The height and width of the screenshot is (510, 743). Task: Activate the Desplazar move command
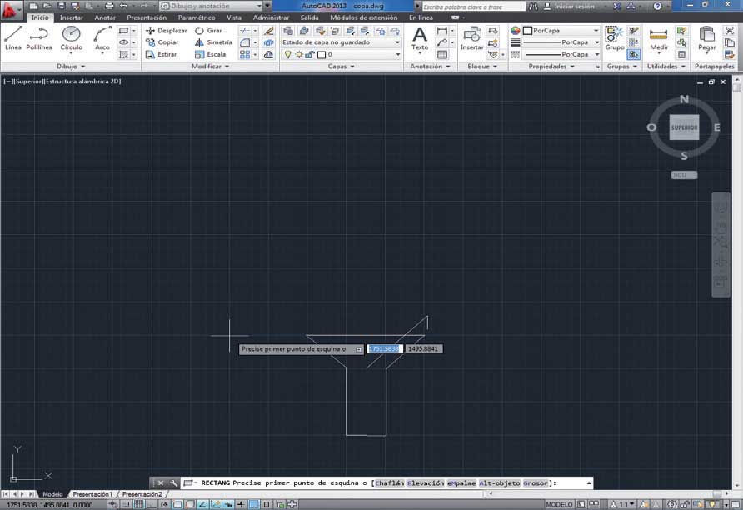(167, 30)
